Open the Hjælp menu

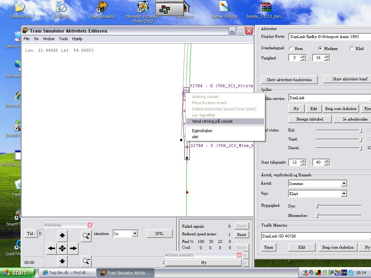tap(77, 39)
